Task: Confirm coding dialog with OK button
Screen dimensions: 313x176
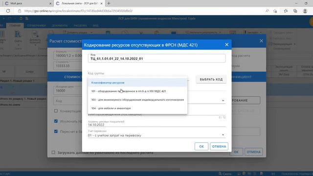Action: pos(201,147)
